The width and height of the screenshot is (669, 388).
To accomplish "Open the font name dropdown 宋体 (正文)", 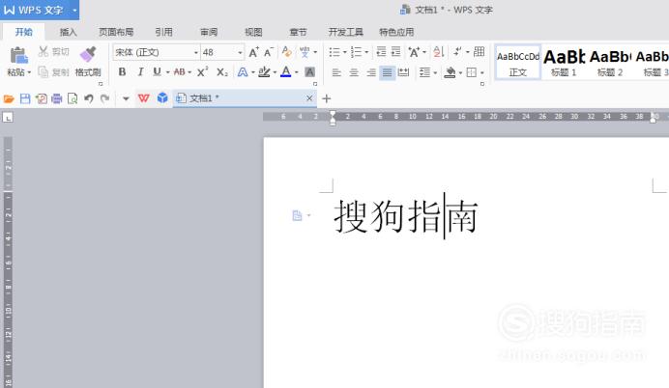I will click(196, 52).
